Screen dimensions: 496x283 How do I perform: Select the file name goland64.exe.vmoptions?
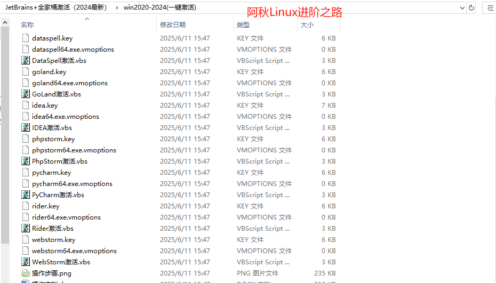click(69, 83)
